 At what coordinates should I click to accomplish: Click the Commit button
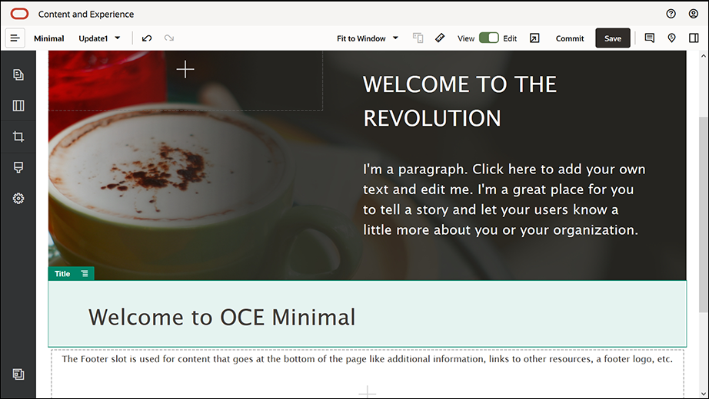pos(570,38)
